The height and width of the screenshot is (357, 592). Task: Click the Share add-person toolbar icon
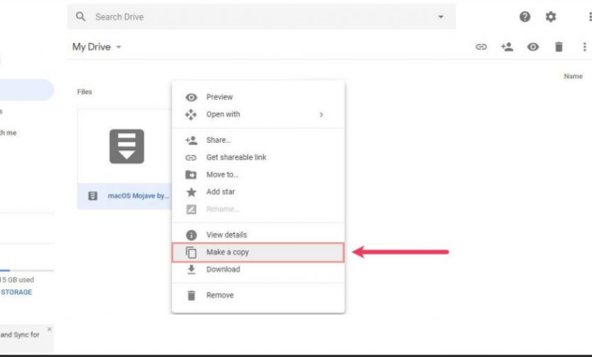(506, 47)
